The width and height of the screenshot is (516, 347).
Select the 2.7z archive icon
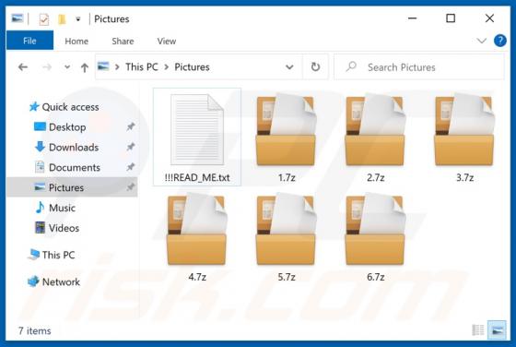pyautogui.click(x=376, y=129)
